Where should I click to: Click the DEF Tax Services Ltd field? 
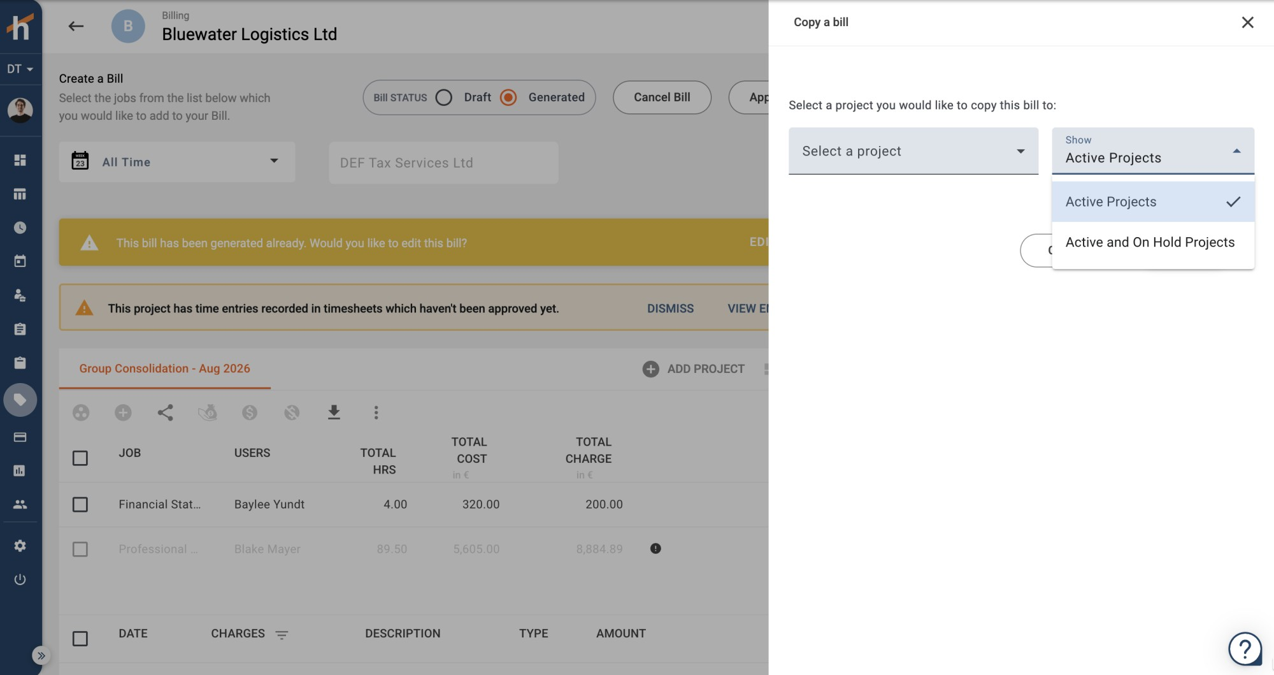(443, 163)
